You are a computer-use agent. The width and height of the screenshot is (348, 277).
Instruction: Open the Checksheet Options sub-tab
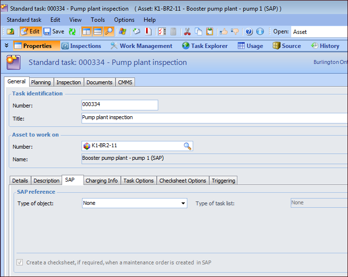point(182,181)
